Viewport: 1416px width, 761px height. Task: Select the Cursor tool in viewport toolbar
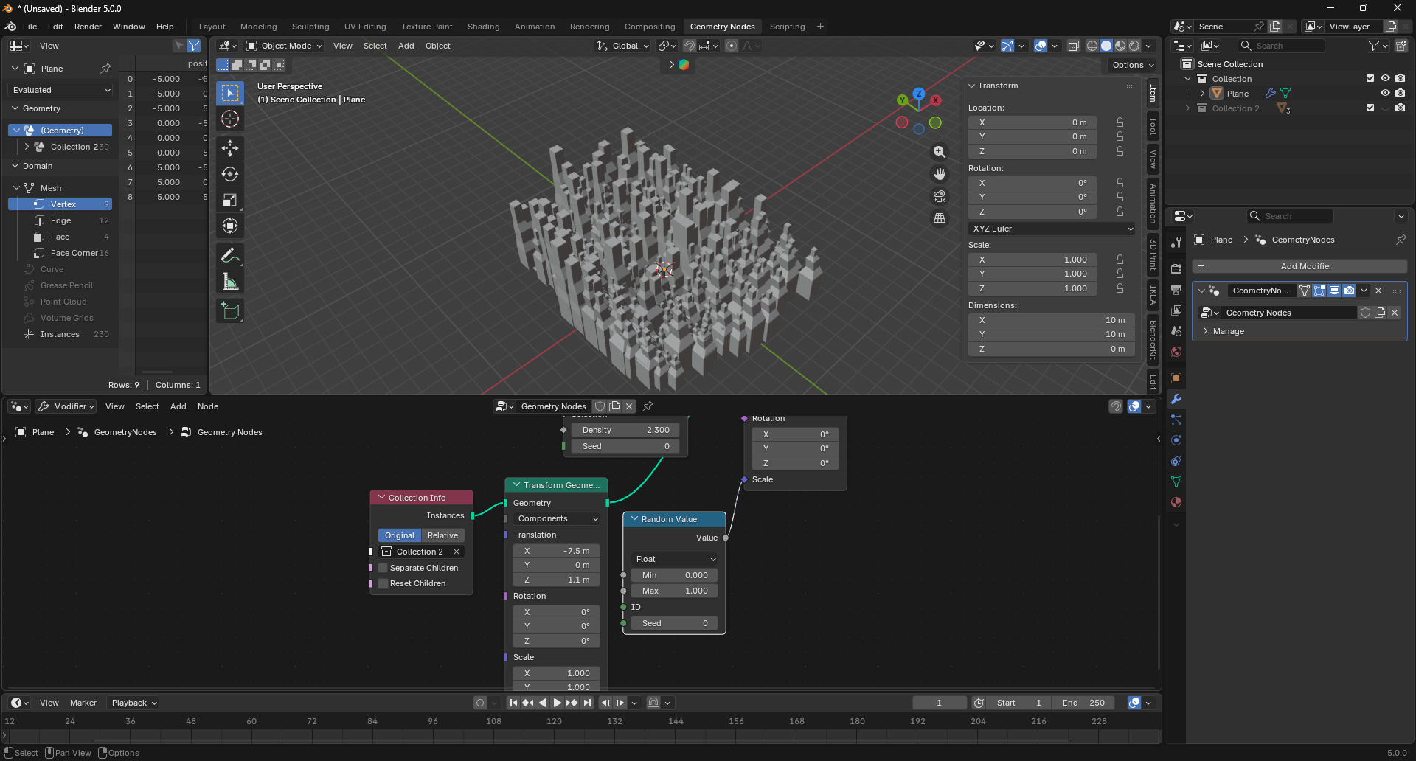230,119
